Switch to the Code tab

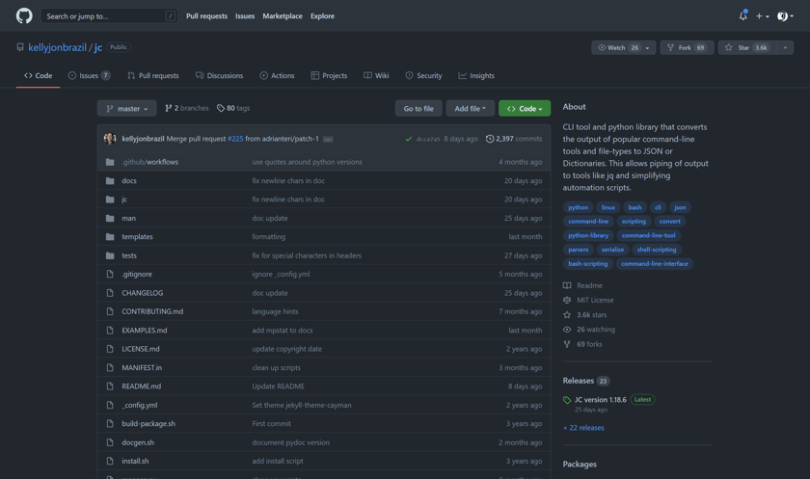[39, 75]
